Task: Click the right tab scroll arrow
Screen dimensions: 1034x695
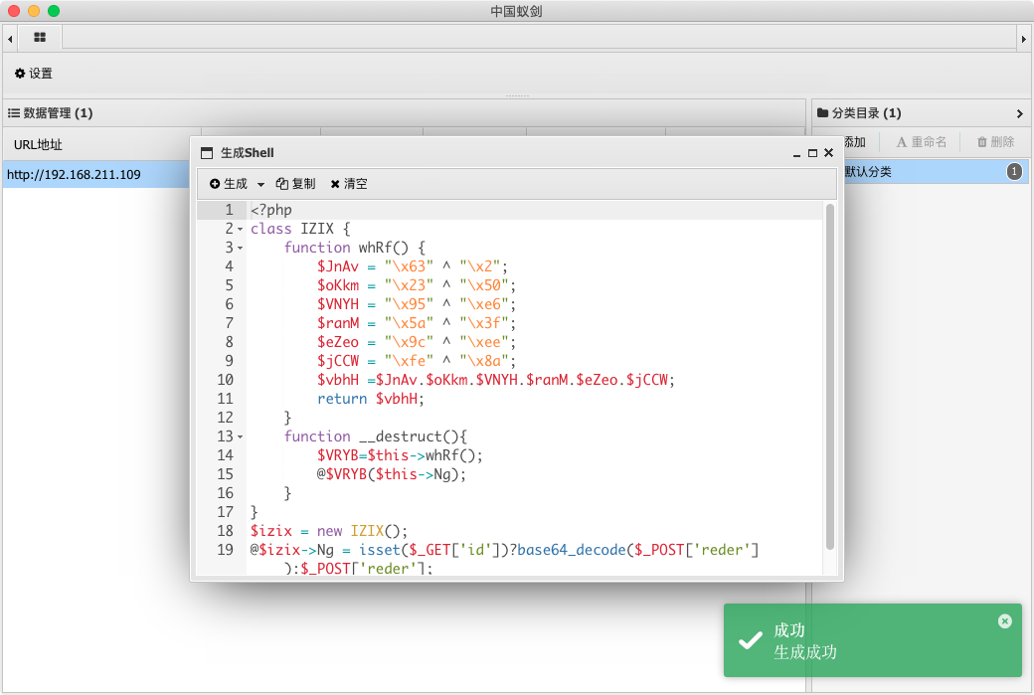Action: tap(1023, 39)
